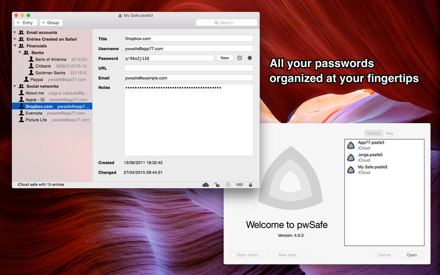Click the closed lock icon in status bar
Screen dimensions: 440x275
250,185
